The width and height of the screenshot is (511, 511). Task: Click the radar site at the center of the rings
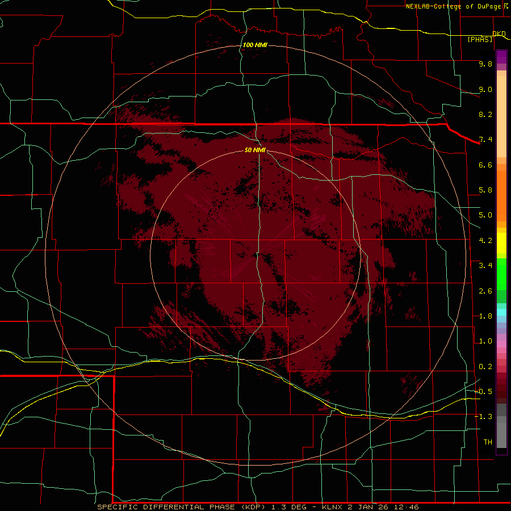click(256, 255)
